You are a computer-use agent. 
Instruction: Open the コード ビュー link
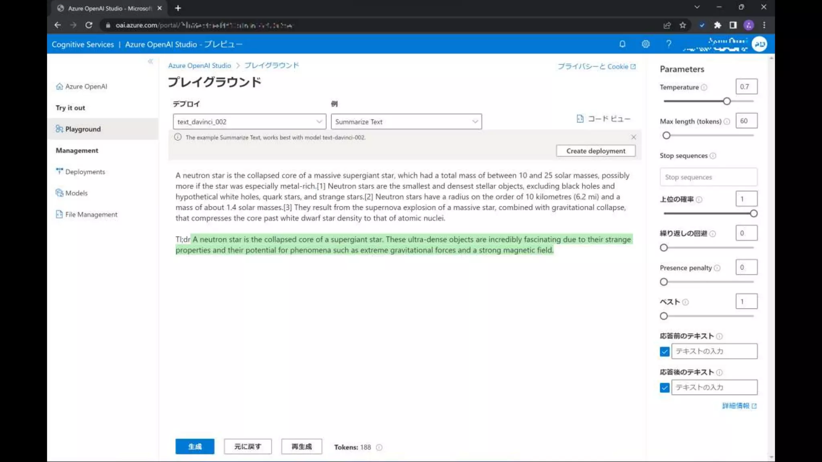tap(604, 119)
